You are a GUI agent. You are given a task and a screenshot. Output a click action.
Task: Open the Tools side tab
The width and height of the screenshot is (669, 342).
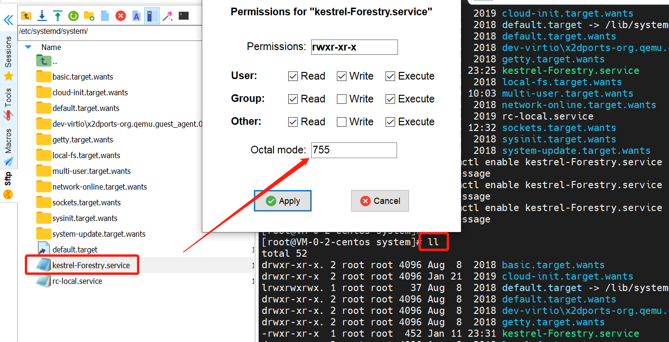pyautogui.click(x=8, y=103)
